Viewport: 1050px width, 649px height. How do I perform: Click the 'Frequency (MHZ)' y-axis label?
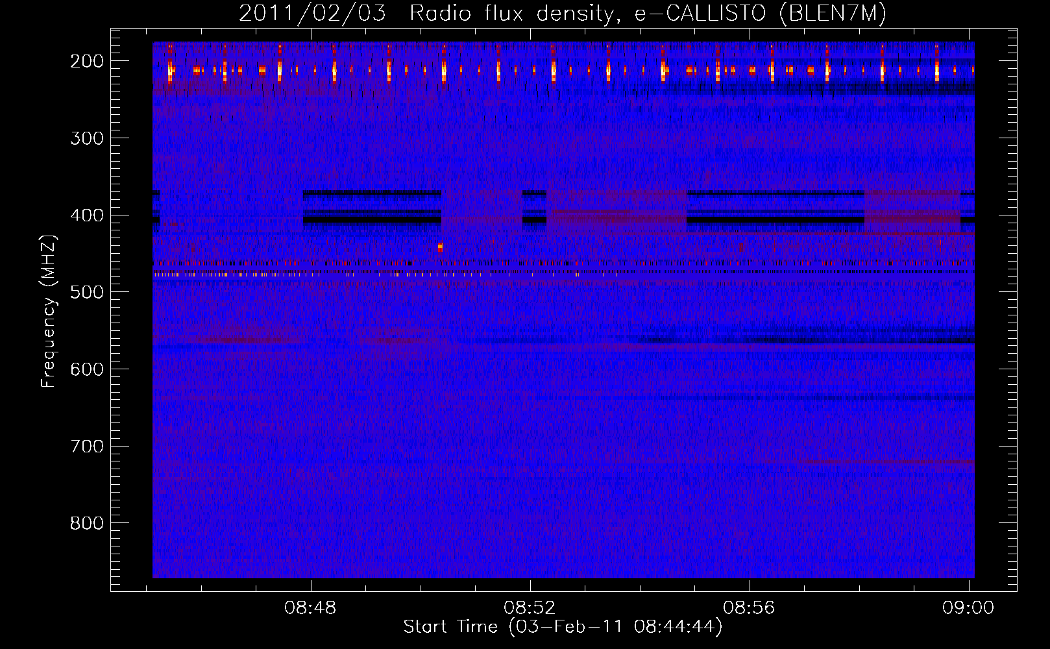[49, 311]
